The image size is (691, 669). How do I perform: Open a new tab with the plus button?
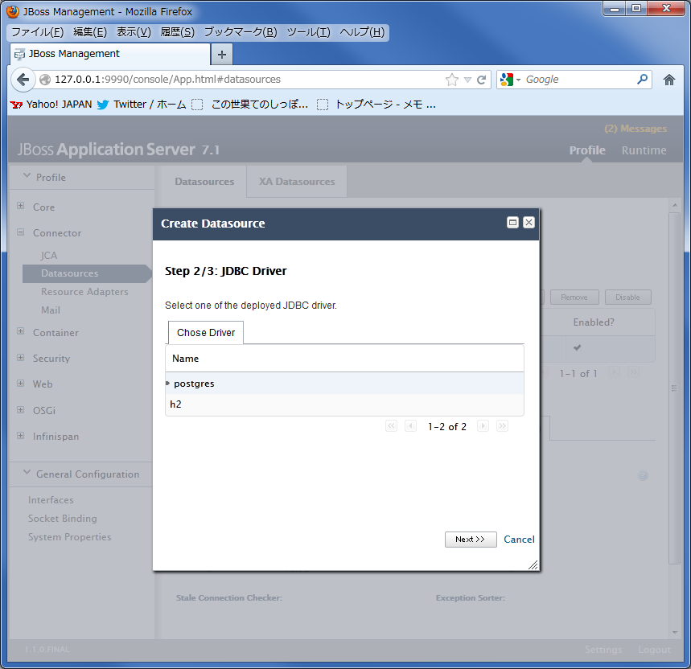222,55
